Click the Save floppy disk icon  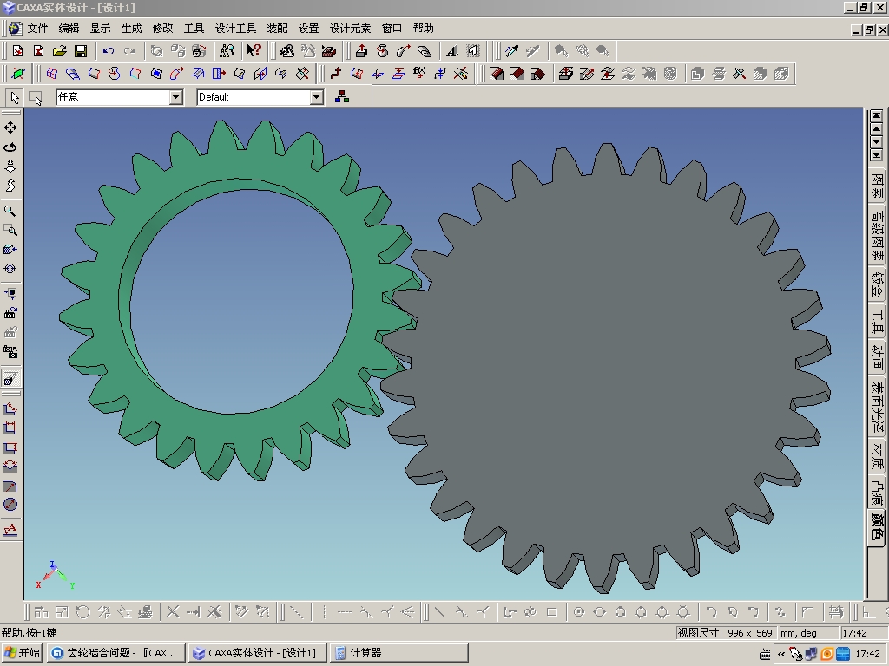(80, 51)
